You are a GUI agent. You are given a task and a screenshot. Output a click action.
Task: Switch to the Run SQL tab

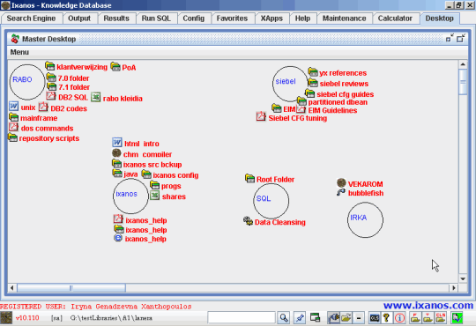[x=156, y=19]
